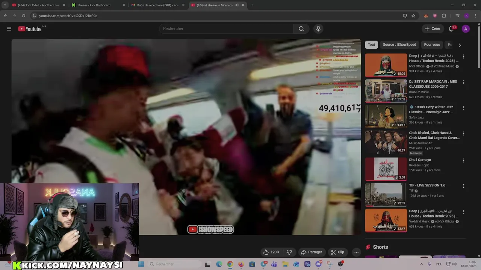Open the DJ SET RAP MAROCAIN thumbnail
This screenshot has height=270, width=481.
coord(386,91)
